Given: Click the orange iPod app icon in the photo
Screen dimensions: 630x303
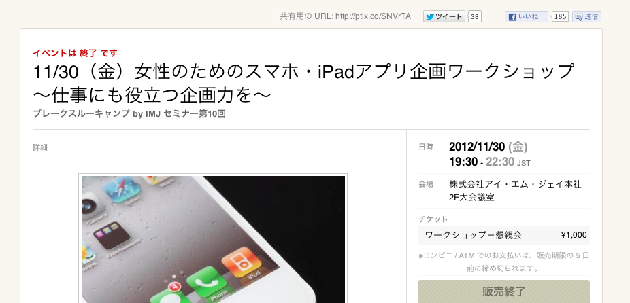Looking at the screenshot, I should click(241, 262).
